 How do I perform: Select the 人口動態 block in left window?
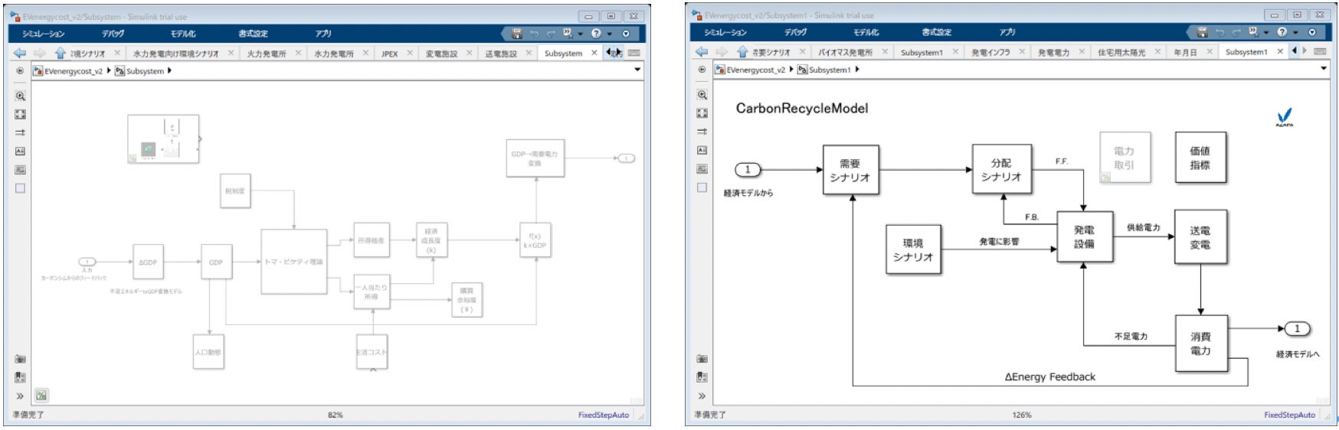click(208, 352)
